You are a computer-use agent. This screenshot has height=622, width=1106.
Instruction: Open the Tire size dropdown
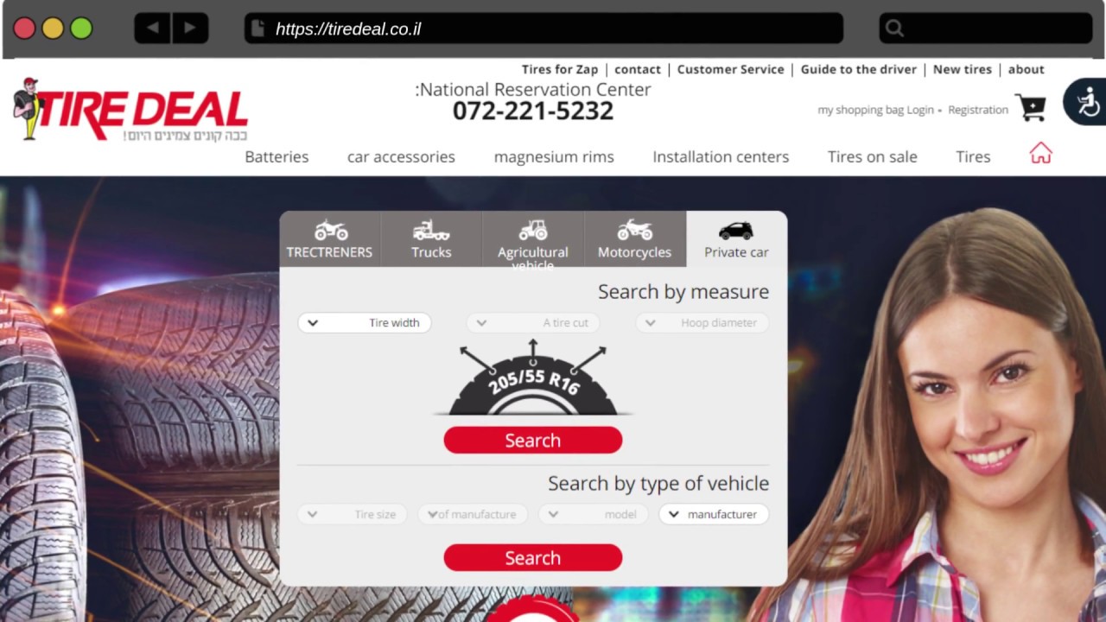(353, 514)
